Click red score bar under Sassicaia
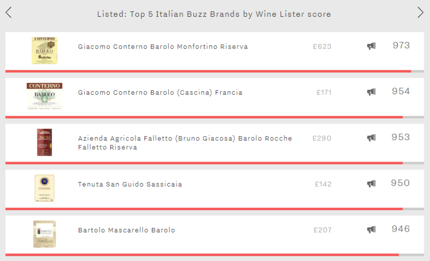 click(x=204, y=209)
